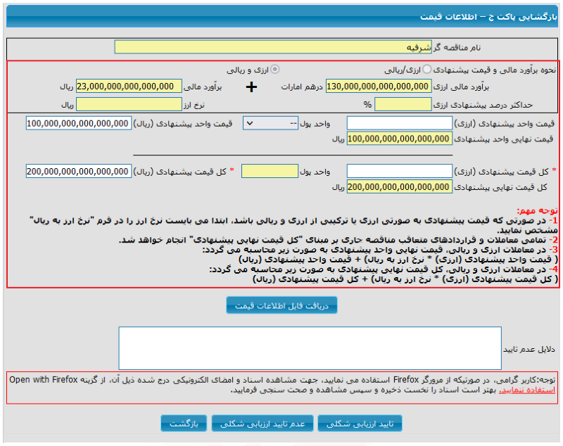
Task: Click the نرخ ارز field
Action: click(x=129, y=104)
